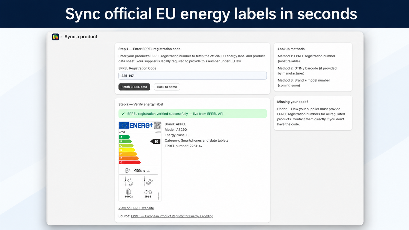Click the QR code on the energy label

(x=157, y=125)
